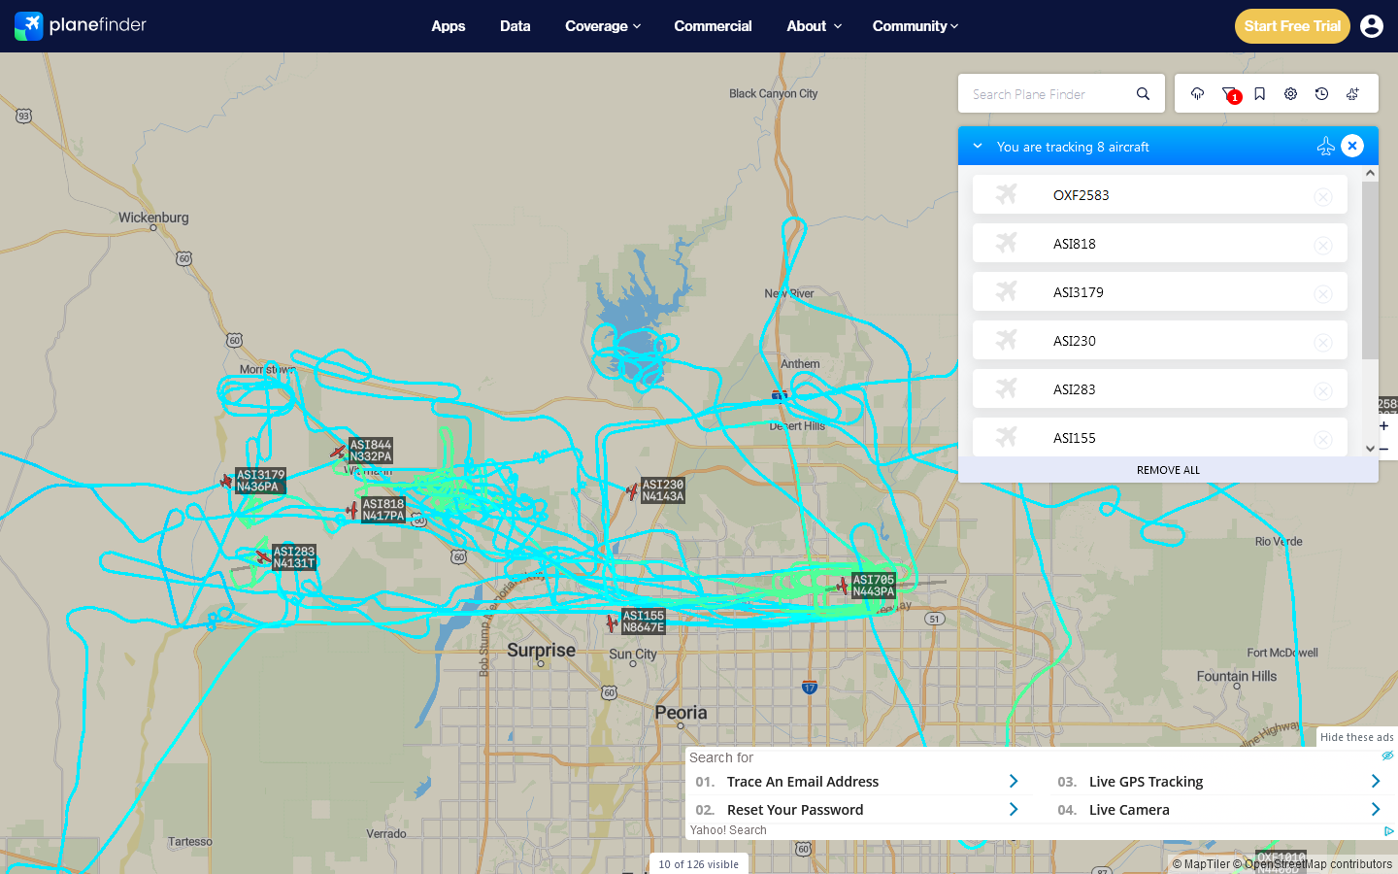
Task: Select ASI3179 in the tracked list
Action: (x=1160, y=291)
